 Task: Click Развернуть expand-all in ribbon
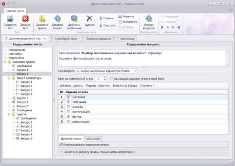point(170,16)
